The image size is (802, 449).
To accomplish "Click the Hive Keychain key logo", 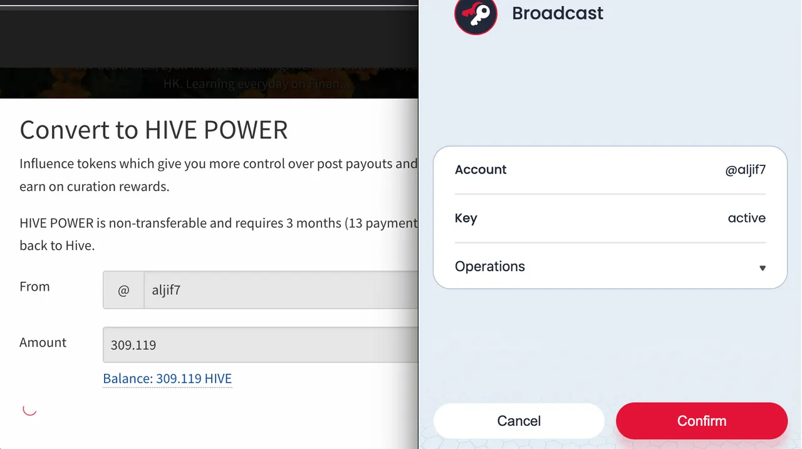I will [x=476, y=14].
